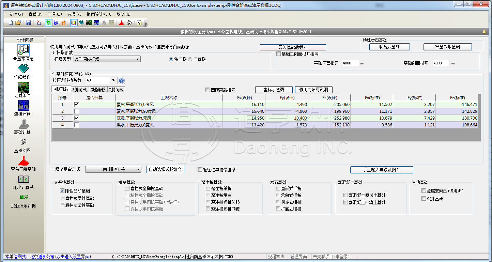Open 输出计算书 in the design wizard sidebar
The width and height of the screenshot is (492, 262).
pyautogui.click(x=24, y=182)
